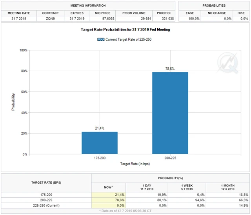Click the legend swatch for Current Target Rate
Viewport: 251px width, 215px height.
tap(100, 40)
